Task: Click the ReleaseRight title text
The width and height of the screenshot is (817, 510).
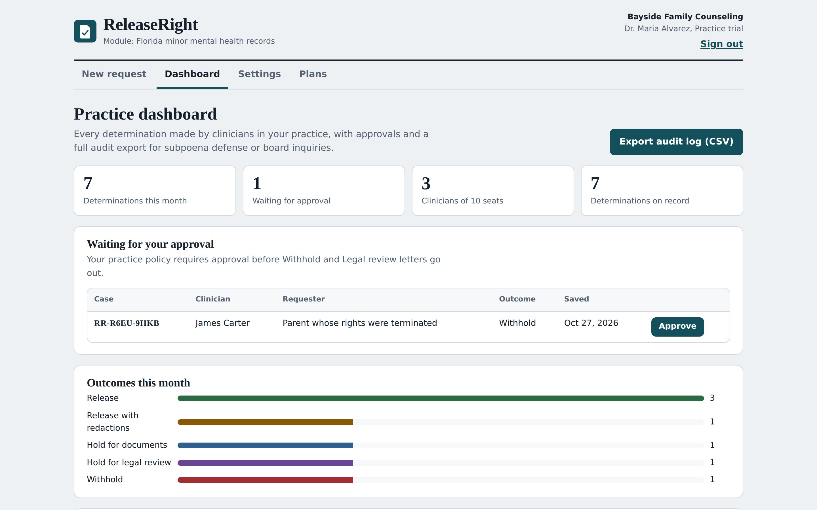Action: tap(151, 25)
